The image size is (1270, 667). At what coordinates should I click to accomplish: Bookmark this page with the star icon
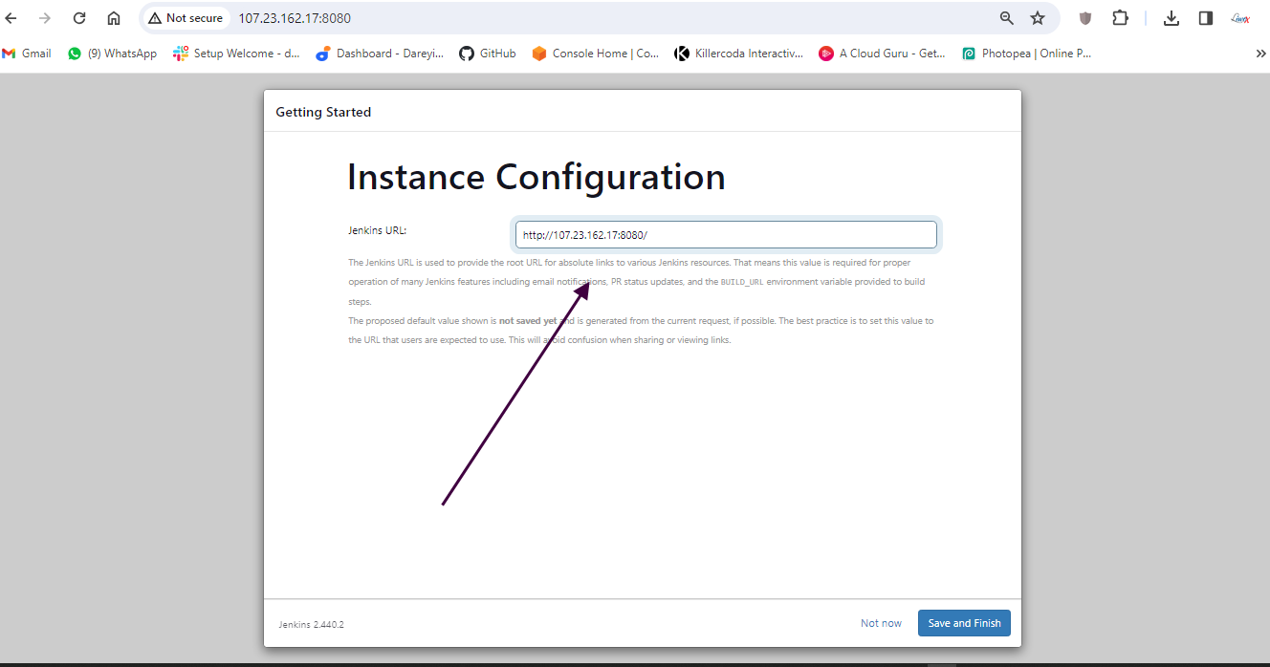1038,18
